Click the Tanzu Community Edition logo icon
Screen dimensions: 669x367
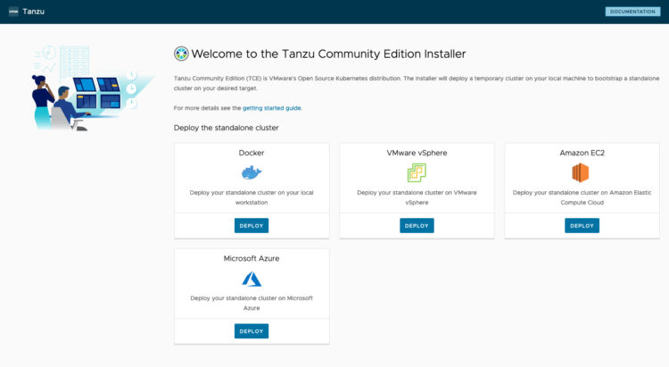tap(181, 54)
